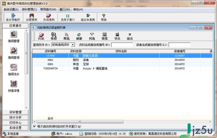The width and height of the screenshot is (217, 138).
Task: Click the 本地连接 status bar icon
Action: coord(5,134)
